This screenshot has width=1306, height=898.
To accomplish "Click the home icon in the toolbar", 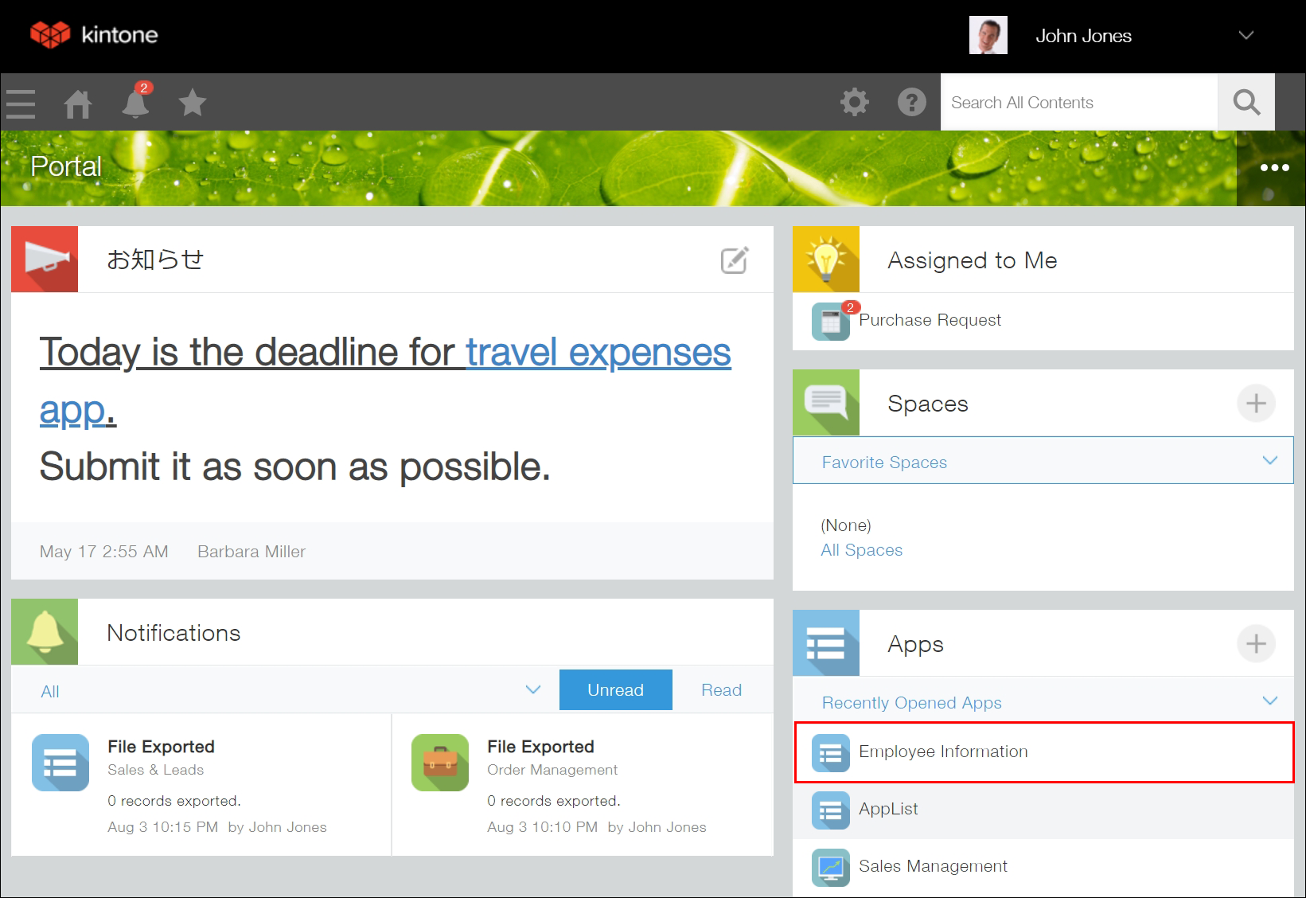I will [77, 103].
